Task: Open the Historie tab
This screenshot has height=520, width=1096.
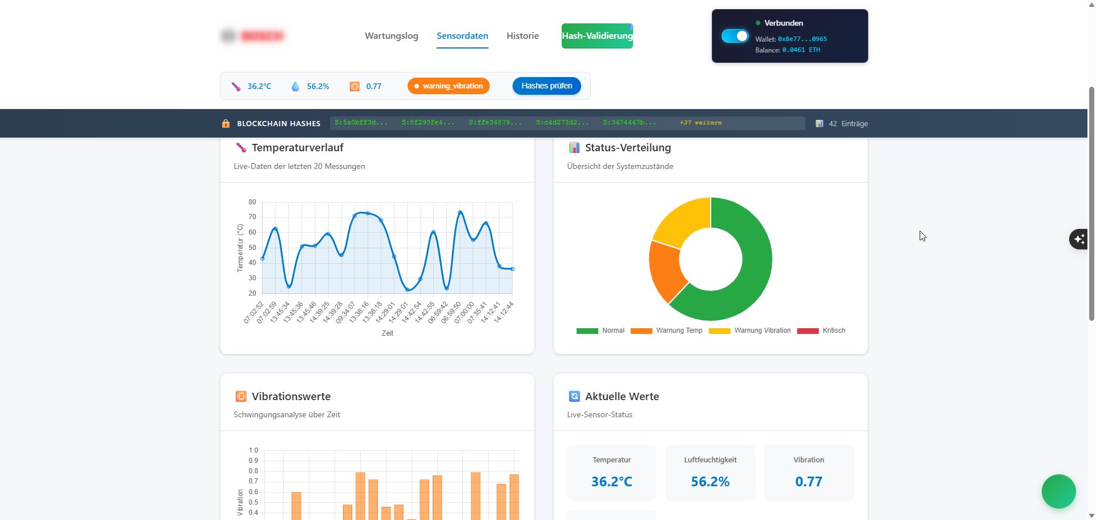Action: click(x=522, y=35)
